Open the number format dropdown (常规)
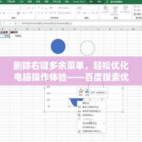The width and height of the screenshot is (142, 142). [88, 8]
